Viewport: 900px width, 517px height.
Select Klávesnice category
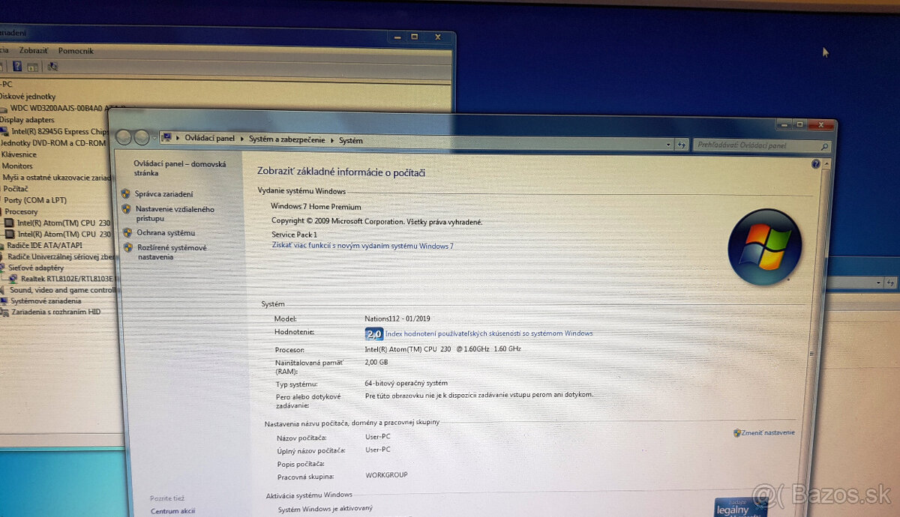[x=19, y=154]
